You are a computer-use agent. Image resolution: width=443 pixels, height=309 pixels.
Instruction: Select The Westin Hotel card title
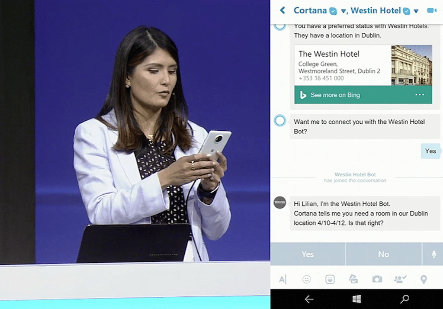pos(329,54)
